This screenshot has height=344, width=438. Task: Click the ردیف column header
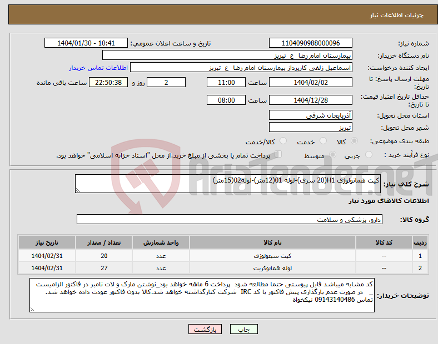[420, 242]
